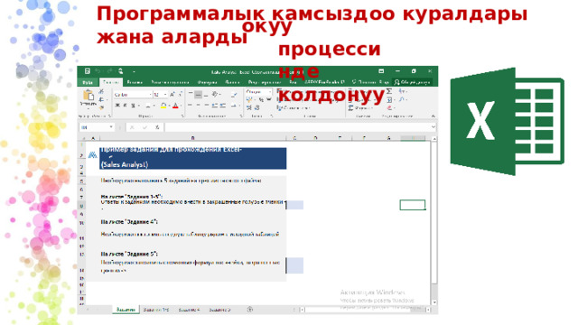Click the Copy icon in Clipboard group
Viewport: 578px width, 325px height.
(101, 99)
